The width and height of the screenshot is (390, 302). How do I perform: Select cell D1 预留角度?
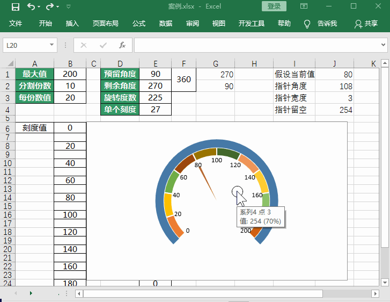[120, 74]
